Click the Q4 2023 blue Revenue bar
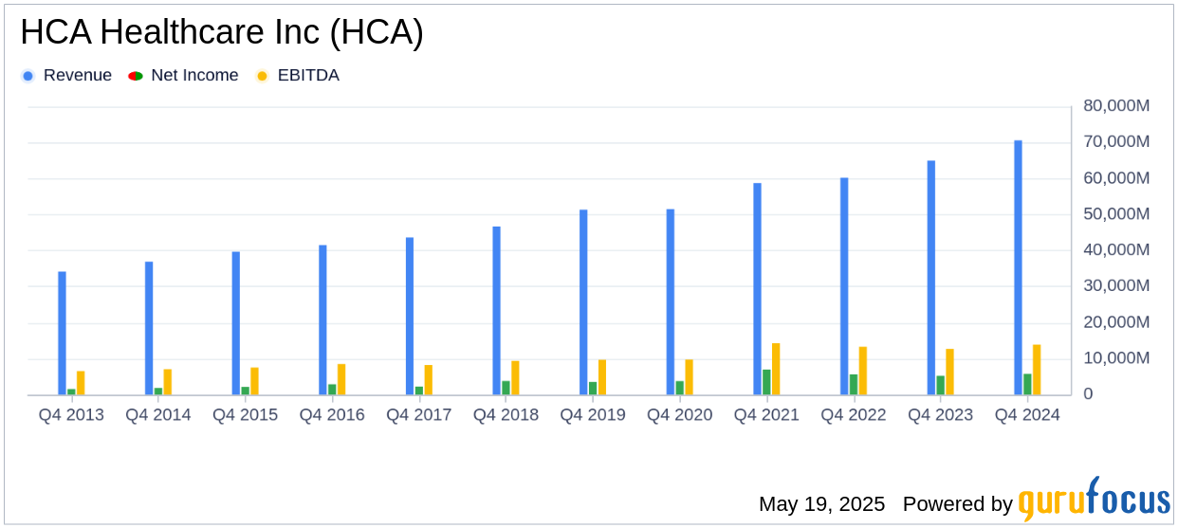The height and width of the screenshot is (528, 1178). coord(931,278)
